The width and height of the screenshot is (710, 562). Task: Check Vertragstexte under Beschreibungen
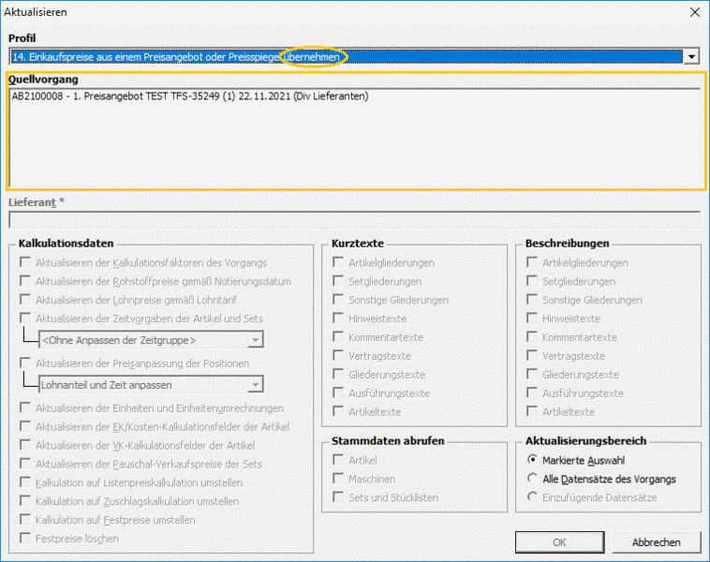click(x=532, y=355)
